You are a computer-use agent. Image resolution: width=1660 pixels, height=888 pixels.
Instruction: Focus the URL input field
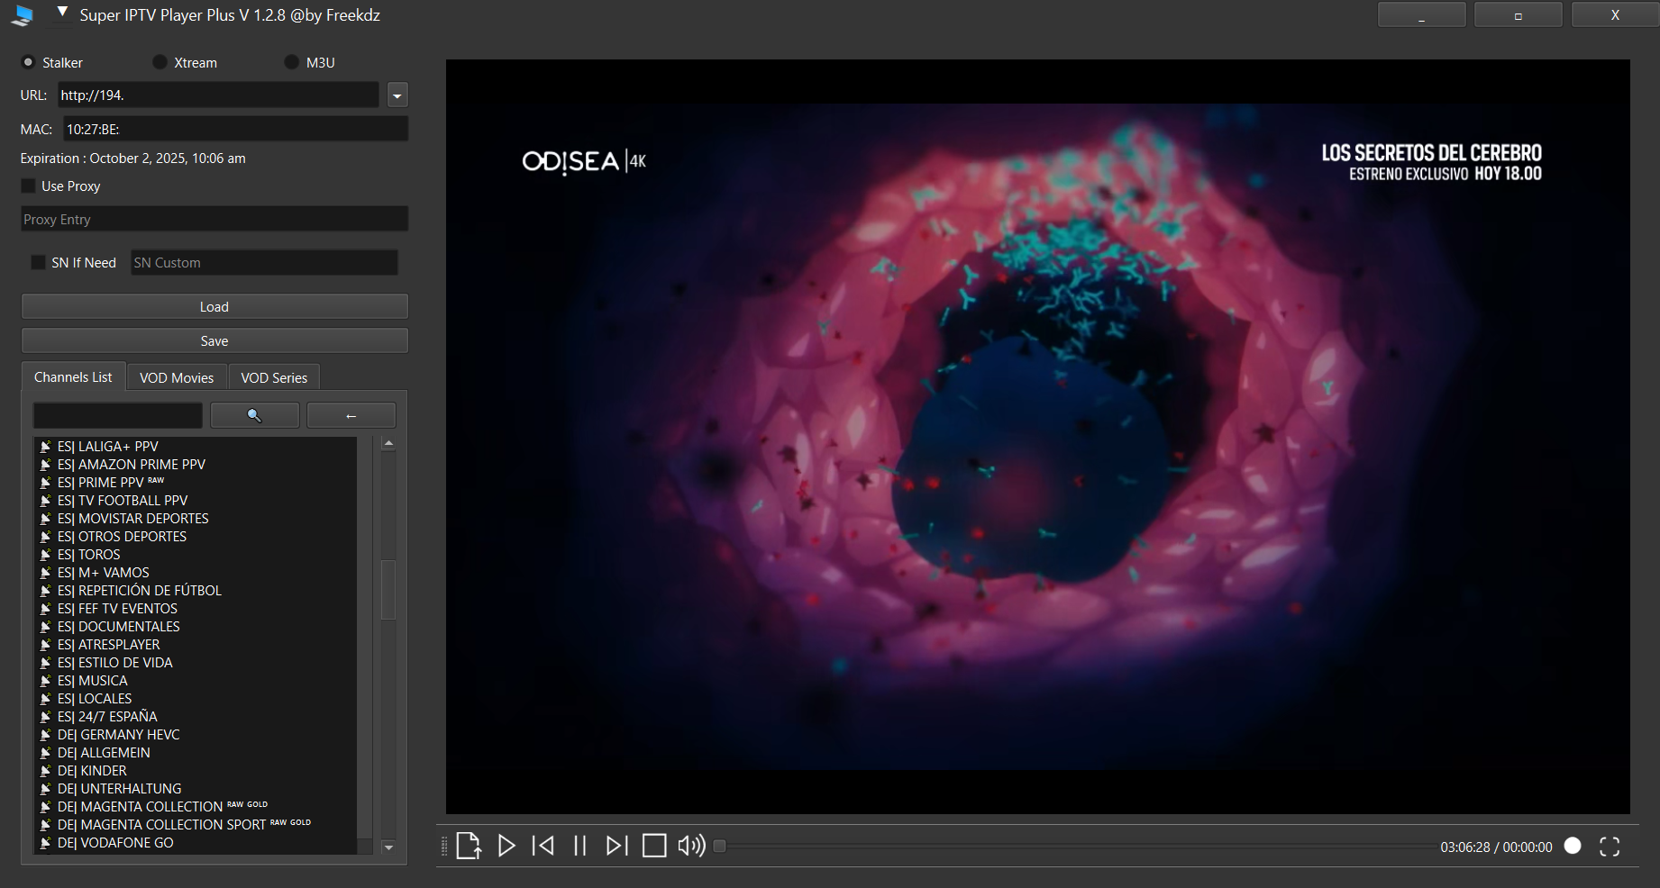219,95
